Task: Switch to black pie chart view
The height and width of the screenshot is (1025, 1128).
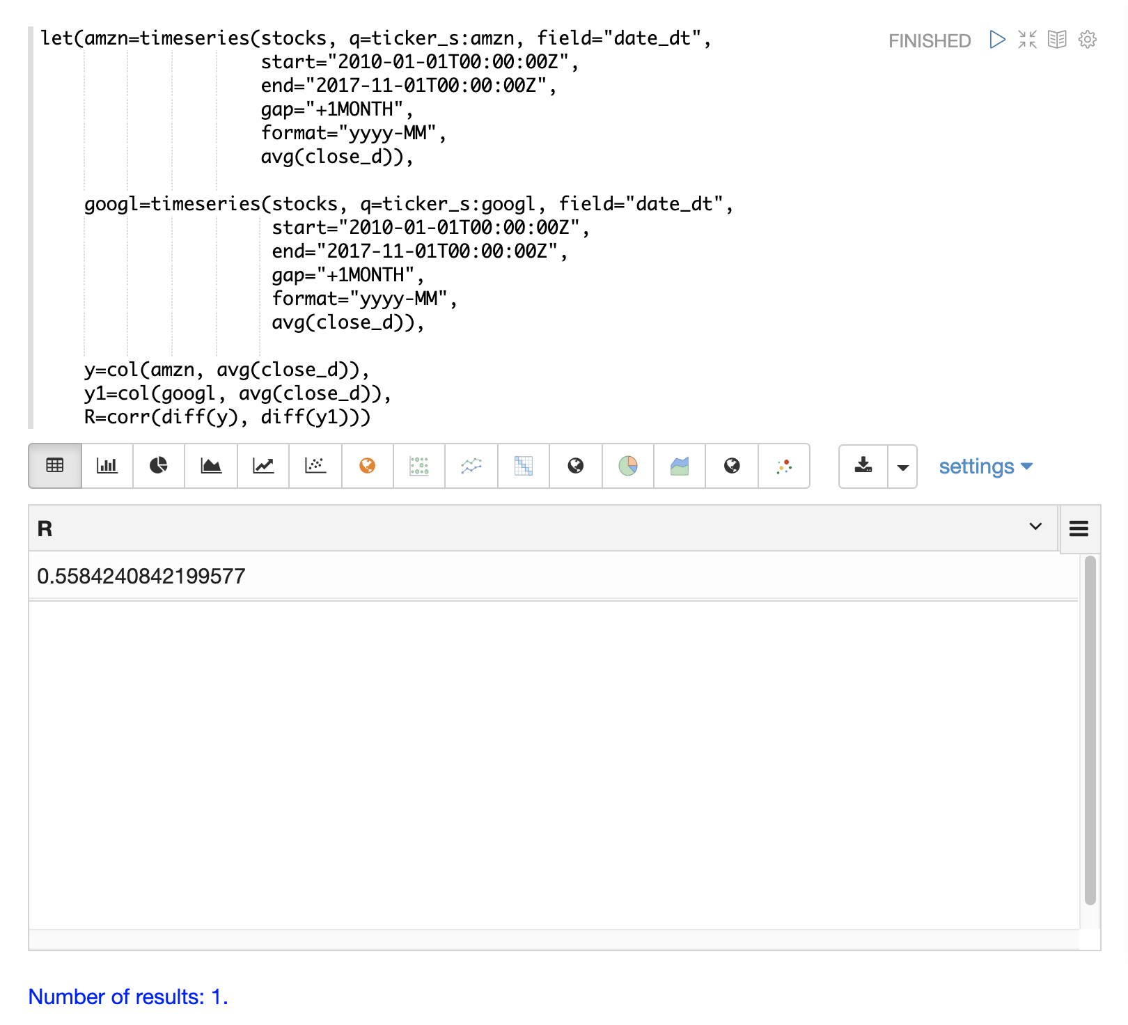Action: coord(159,466)
